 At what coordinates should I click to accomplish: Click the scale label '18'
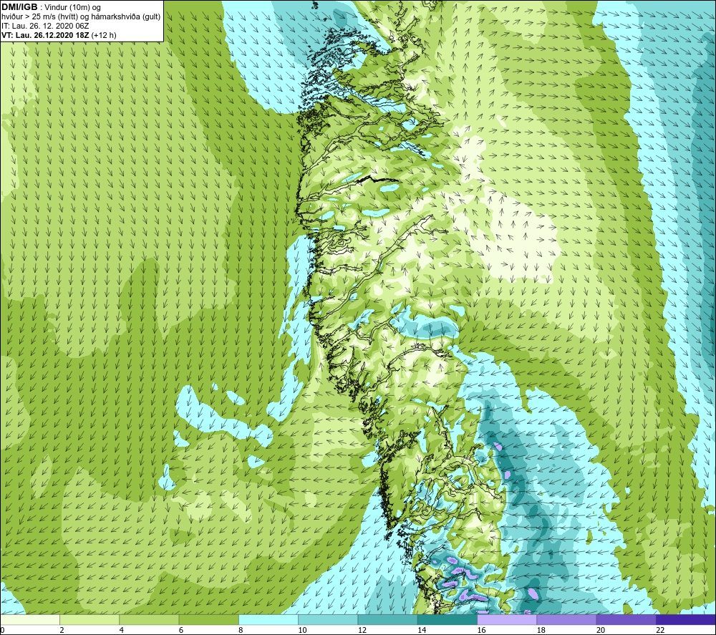coord(541,631)
